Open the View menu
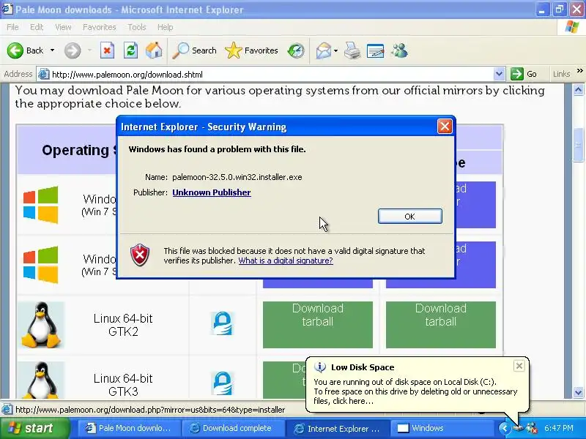The image size is (586, 439). click(63, 27)
